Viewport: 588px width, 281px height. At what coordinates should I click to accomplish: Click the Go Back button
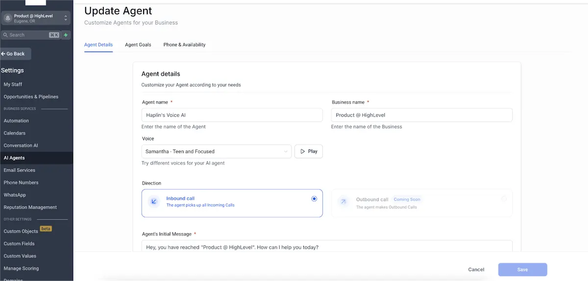[16, 54]
